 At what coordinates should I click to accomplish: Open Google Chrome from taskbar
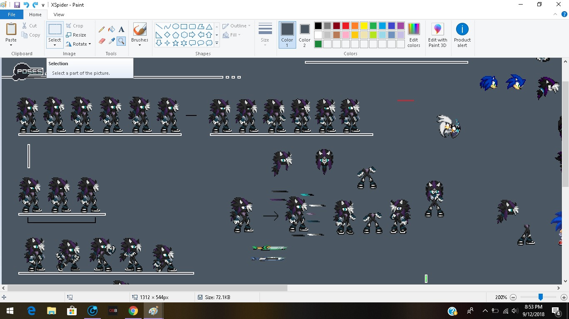pos(133,311)
